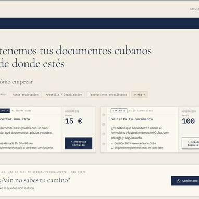The height and width of the screenshot is (199, 199).
Task: Click the 'si tienes dudas' label
Action: pyautogui.click(x=21, y=111)
